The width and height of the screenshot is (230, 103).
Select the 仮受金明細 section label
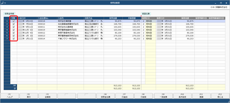click(10, 14)
